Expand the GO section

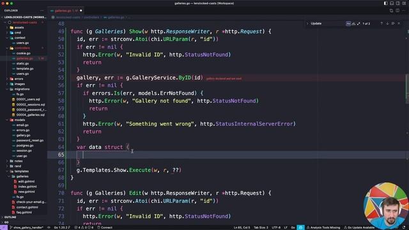click(x=24, y=222)
